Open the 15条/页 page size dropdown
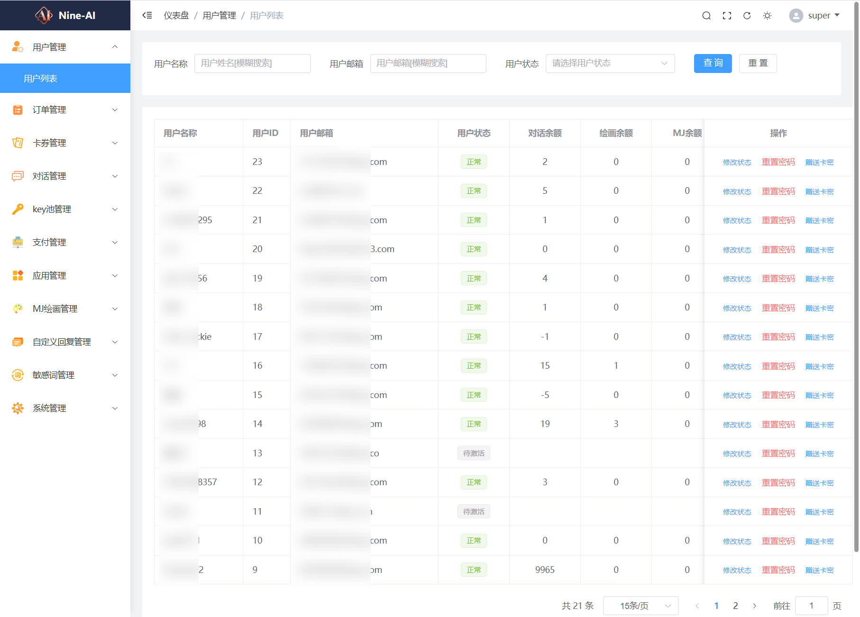This screenshot has width=860, height=617. click(x=640, y=606)
